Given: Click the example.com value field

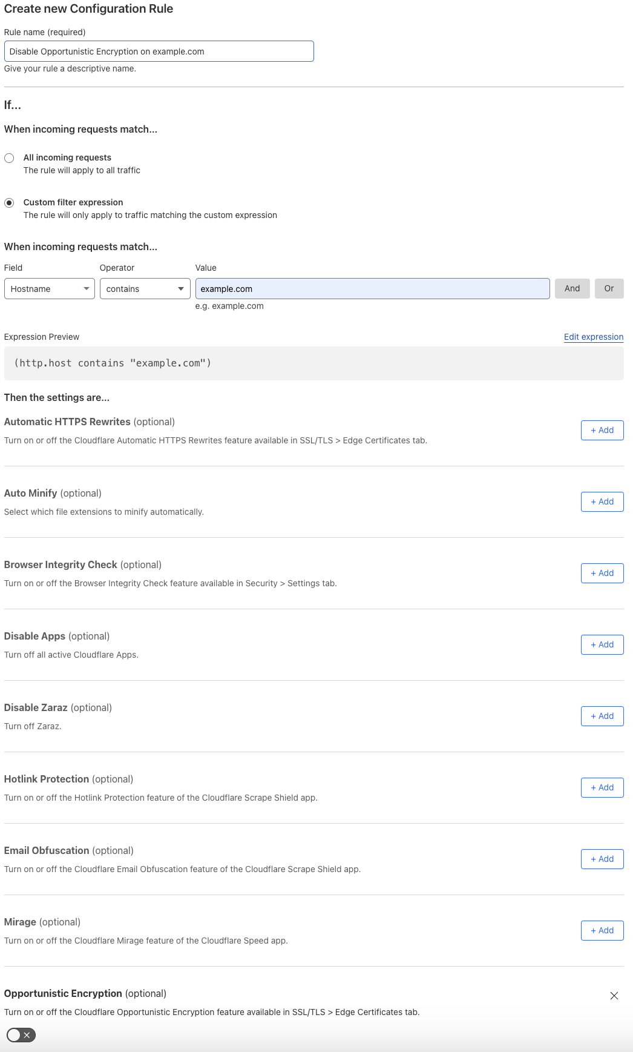Looking at the screenshot, I should [371, 288].
